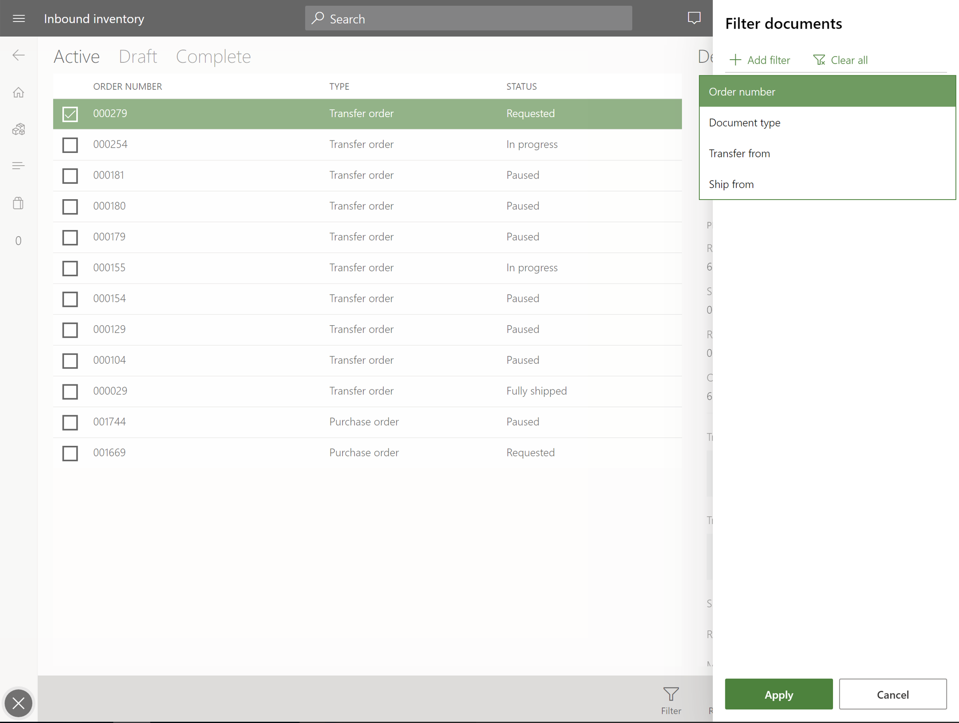Expand the Document type filter option
Viewport: 959px width, 723px height.
[828, 122]
